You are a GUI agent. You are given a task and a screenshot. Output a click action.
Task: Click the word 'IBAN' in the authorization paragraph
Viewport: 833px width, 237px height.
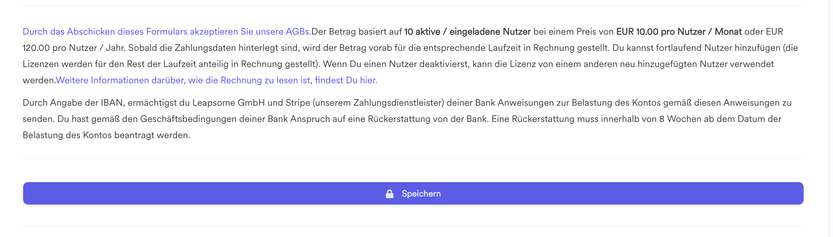(x=112, y=103)
